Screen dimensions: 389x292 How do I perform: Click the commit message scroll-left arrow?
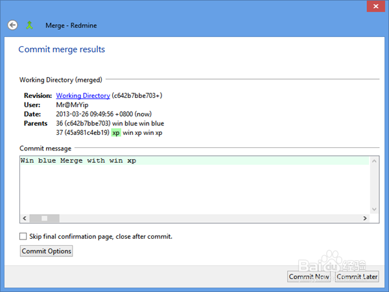(25, 218)
